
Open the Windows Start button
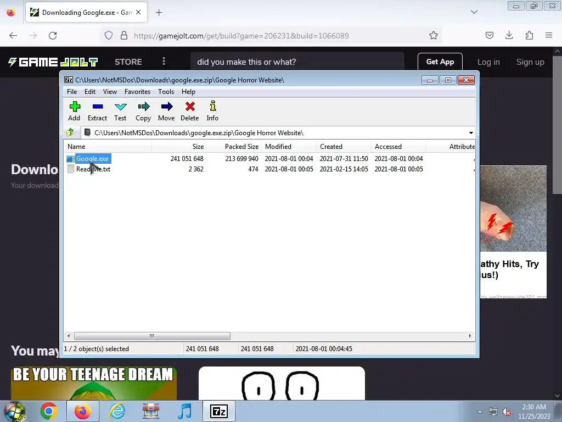click(x=15, y=412)
